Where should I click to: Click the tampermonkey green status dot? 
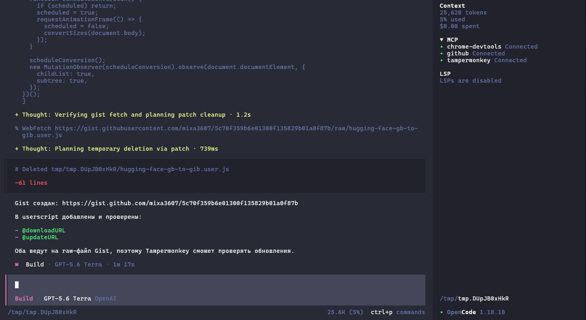coord(442,60)
